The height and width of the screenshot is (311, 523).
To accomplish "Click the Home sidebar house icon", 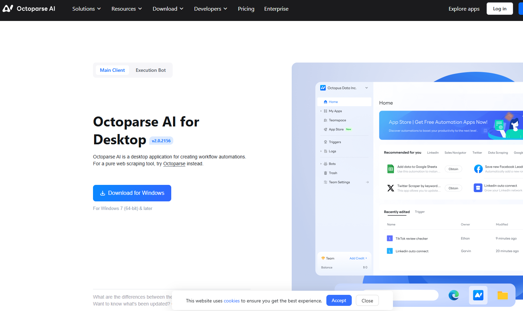I will pyautogui.click(x=325, y=102).
